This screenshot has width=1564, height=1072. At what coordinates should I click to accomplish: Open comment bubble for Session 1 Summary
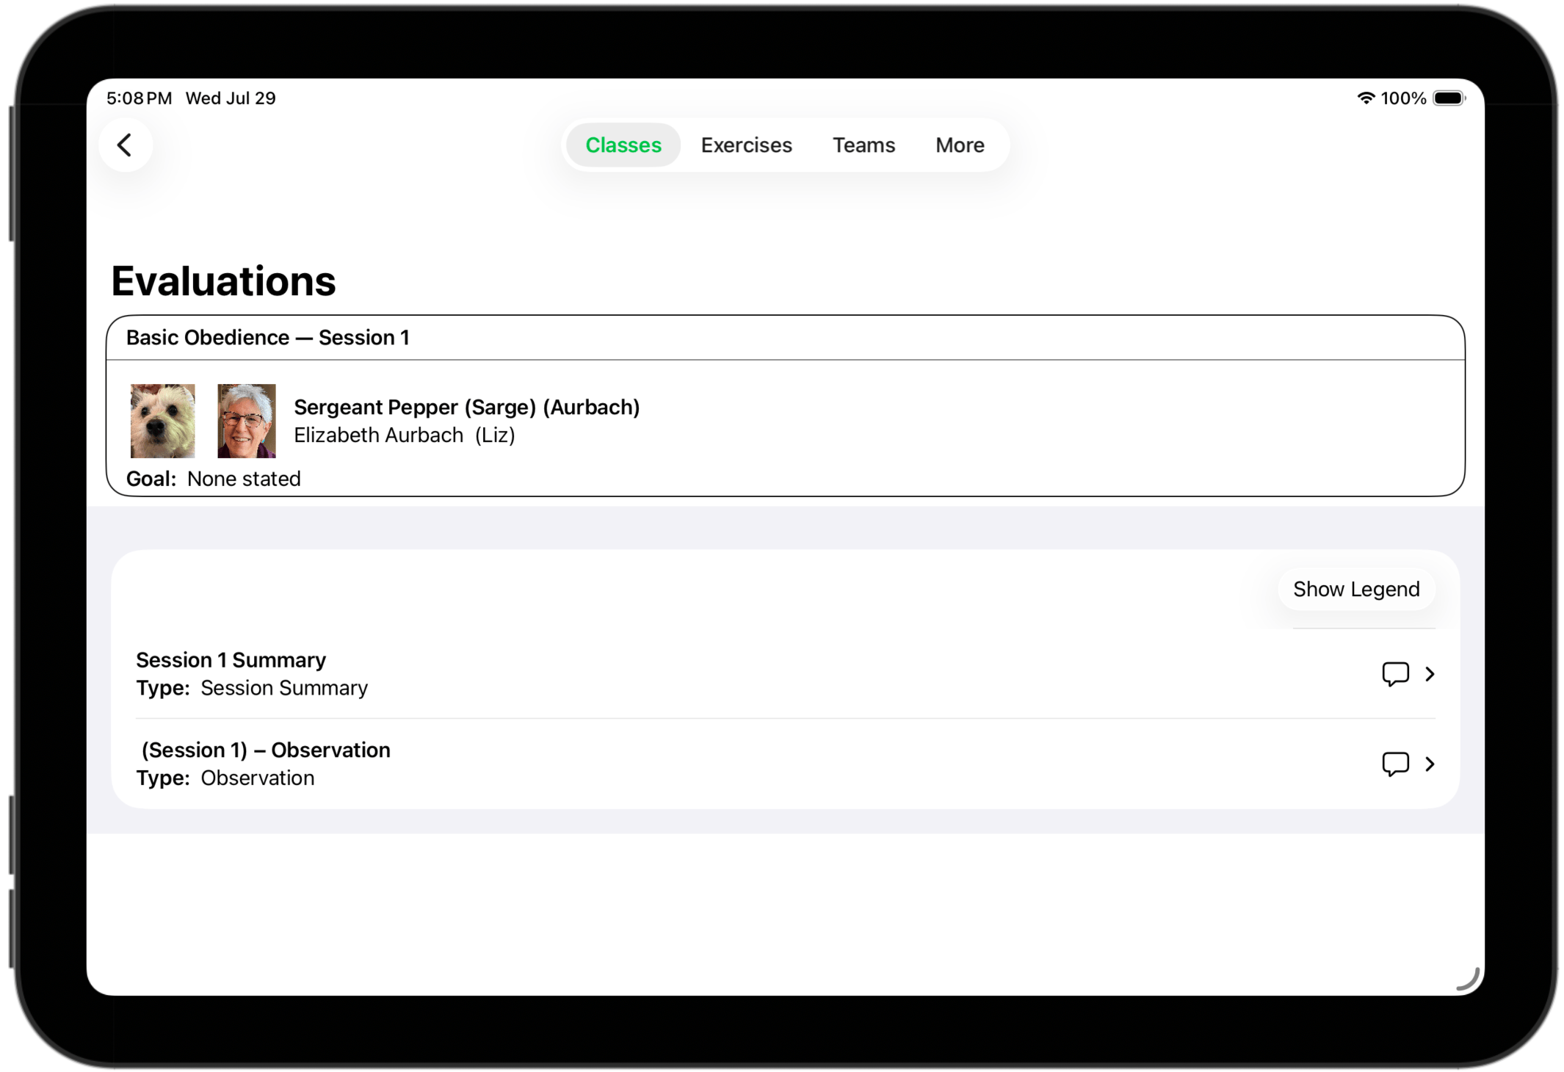pos(1394,674)
